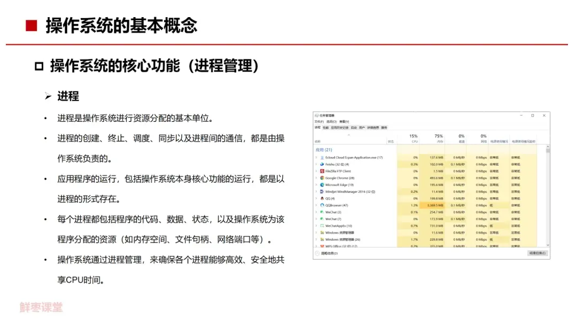Click QQBrowser memory value 3,369.5 MB
This screenshot has width=577, height=325.
click(x=435, y=205)
